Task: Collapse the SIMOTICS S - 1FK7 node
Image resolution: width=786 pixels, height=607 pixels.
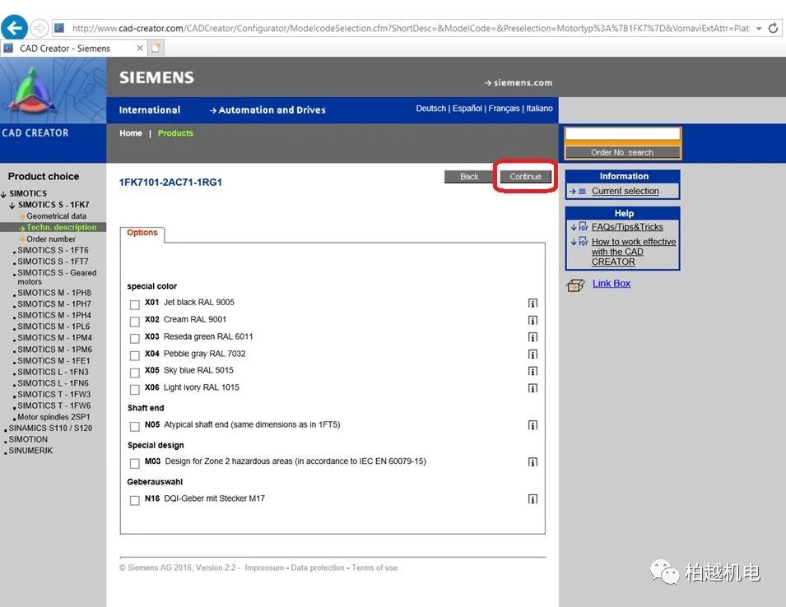Action: 12,206
